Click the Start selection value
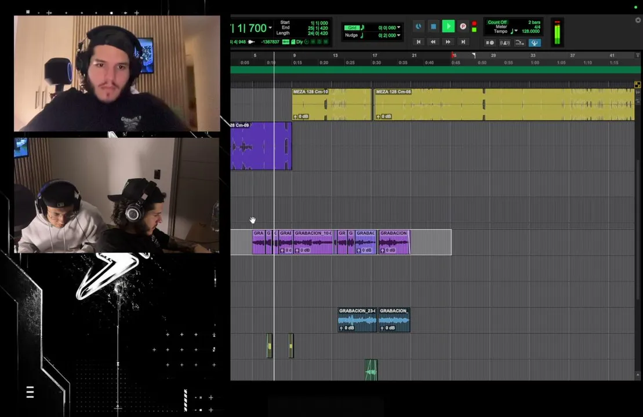643x417 pixels. 319,23
